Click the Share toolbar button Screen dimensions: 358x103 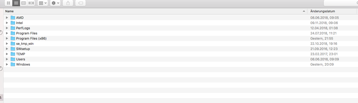coord(68,3)
